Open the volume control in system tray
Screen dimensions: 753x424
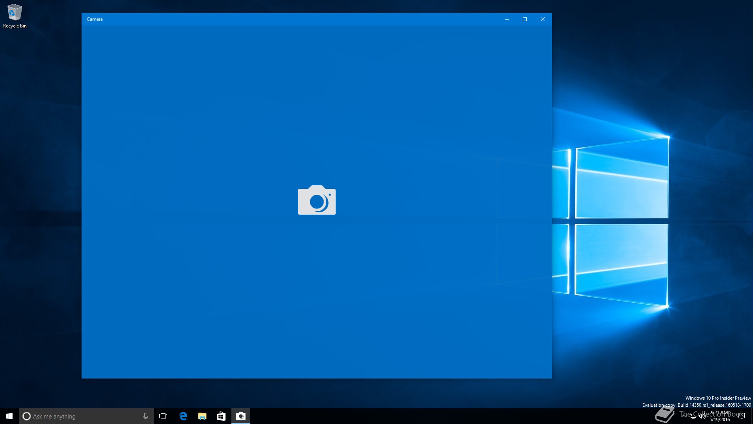click(x=702, y=416)
